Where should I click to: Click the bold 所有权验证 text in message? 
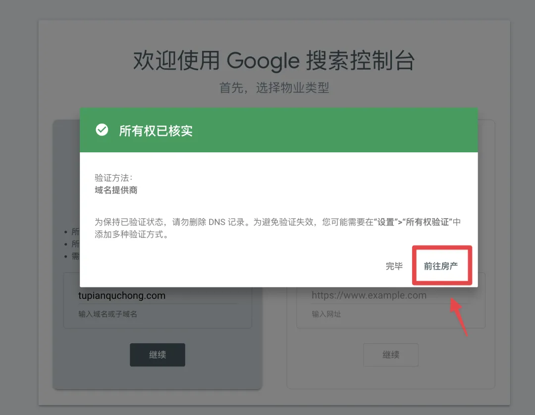coord(427,222)
